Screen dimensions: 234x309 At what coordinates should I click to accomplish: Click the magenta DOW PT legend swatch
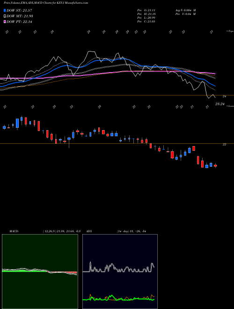[x=5, y=22]
